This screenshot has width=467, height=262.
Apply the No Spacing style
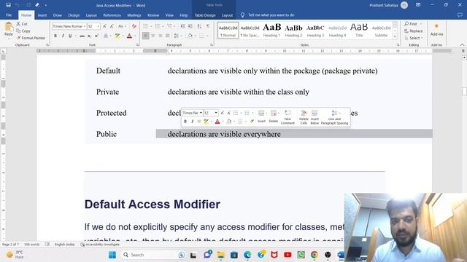250,30
